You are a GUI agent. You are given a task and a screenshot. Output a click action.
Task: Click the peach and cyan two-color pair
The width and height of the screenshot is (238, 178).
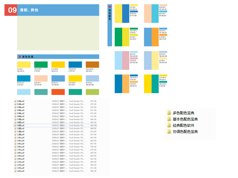pos(151,13)
